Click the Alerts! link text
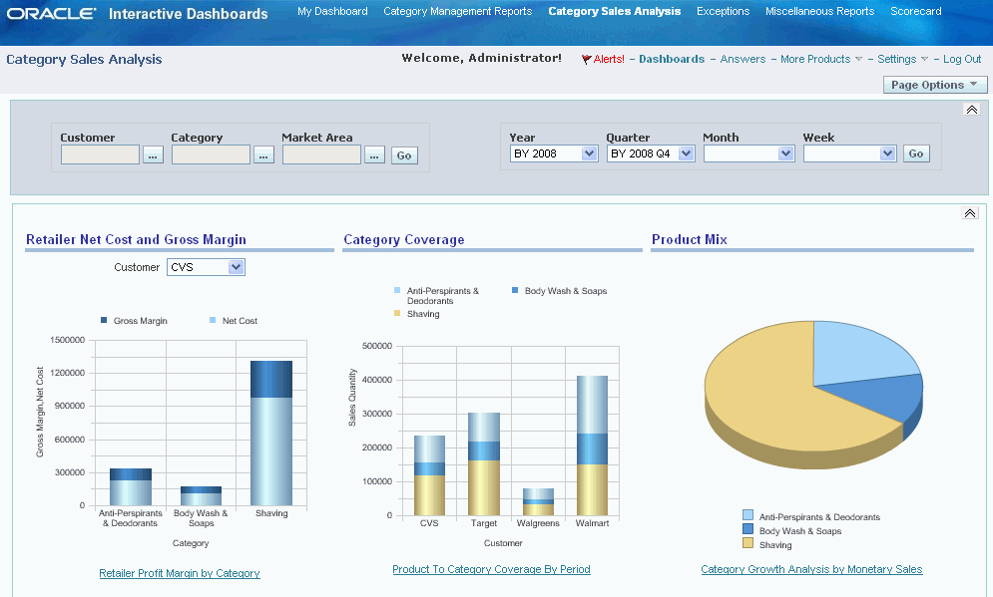The width and height of the screenshot is (993, 597). pos(609,59)
